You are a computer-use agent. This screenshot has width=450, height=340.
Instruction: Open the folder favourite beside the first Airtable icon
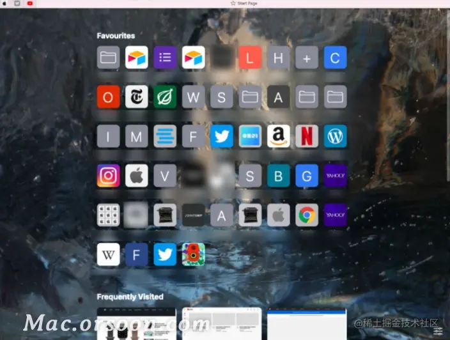point(108,58)
